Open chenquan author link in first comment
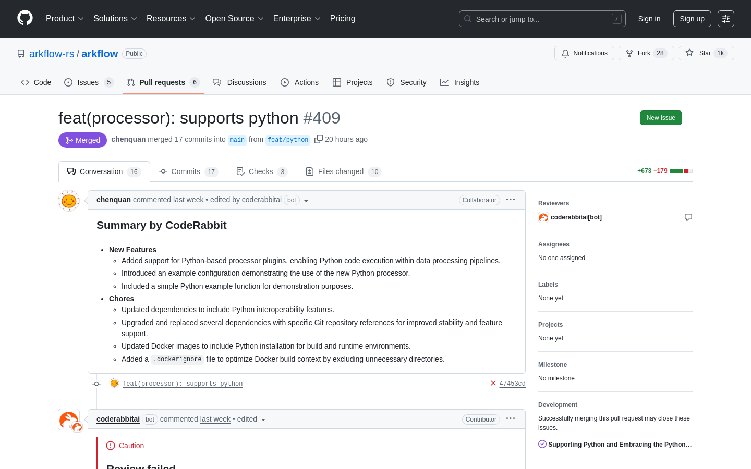The width and height of the screenshot is (751, 469). pos(114,200)
